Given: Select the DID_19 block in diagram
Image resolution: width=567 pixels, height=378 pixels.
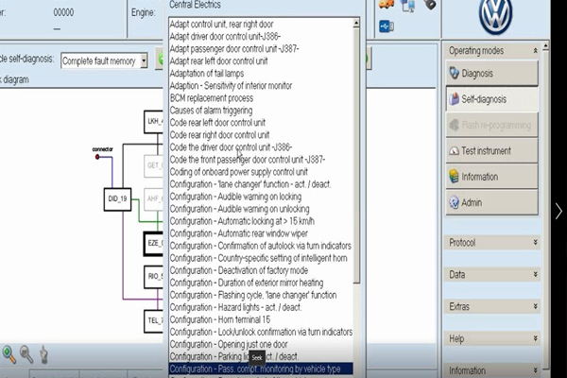Looking at the screenshot, I should point(117,199).
